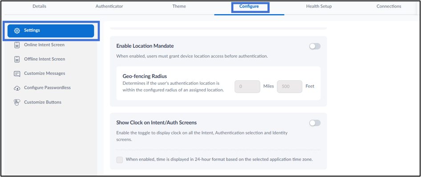This screenshot has height=177, width=421.
Task: Select the Configure tab
Action: pyautogui.click(x=249, y=6)
